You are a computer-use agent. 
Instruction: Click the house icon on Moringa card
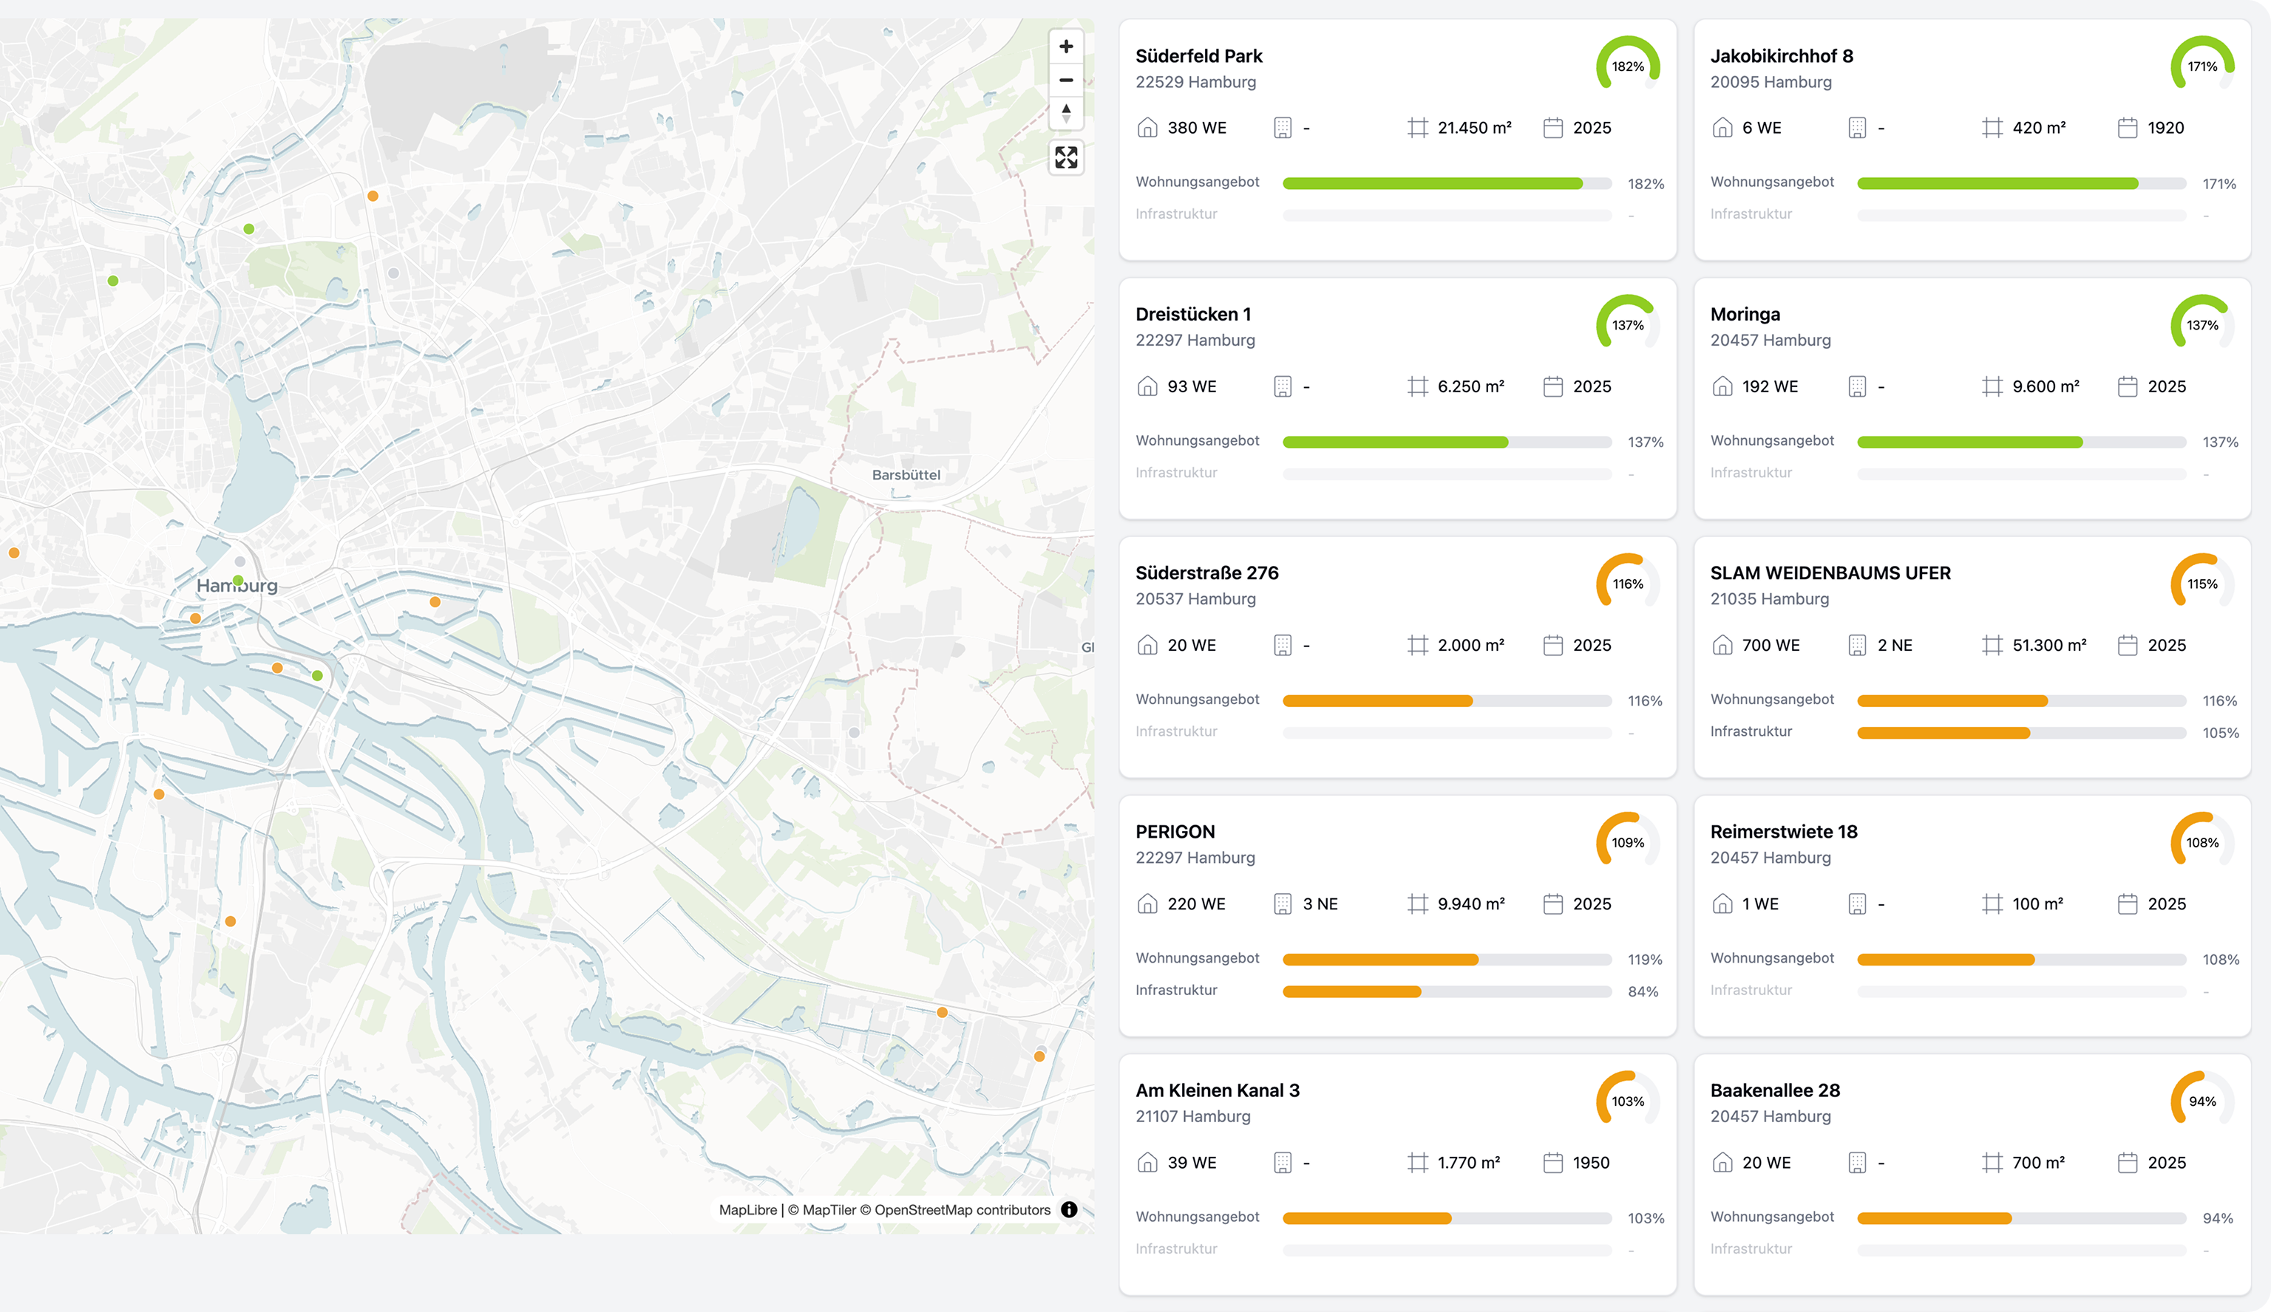tap(1721, 386)
